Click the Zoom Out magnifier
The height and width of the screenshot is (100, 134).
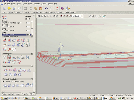click(x=51, y=16)
